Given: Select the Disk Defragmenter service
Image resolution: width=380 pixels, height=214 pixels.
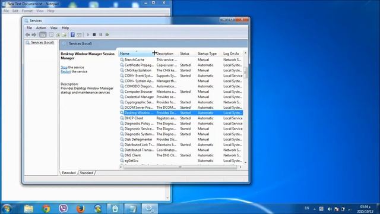Looking at the screenshot, I should 181,140.
